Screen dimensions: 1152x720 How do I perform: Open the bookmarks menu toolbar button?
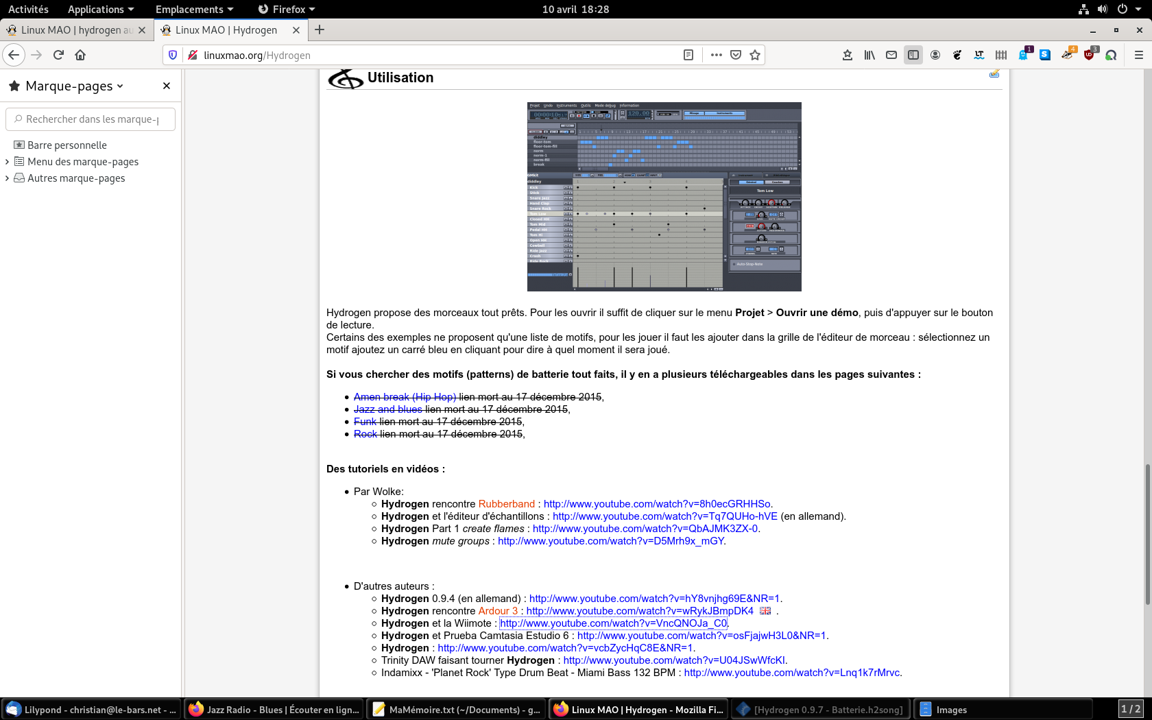coord(848,55)
